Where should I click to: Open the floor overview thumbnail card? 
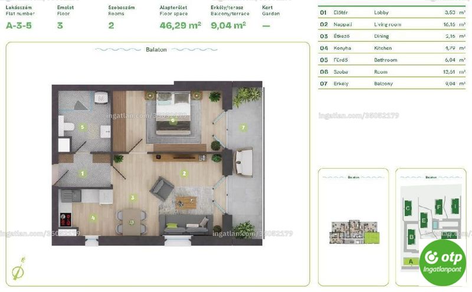click(x=353, y=227)
